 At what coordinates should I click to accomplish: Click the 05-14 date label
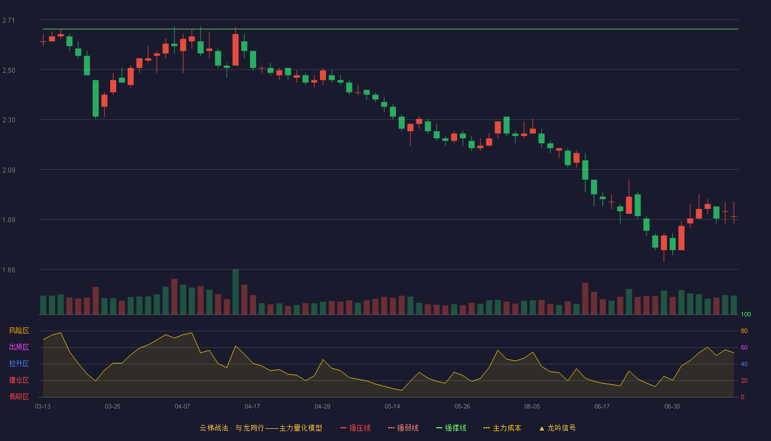click(x=392, y=406)
